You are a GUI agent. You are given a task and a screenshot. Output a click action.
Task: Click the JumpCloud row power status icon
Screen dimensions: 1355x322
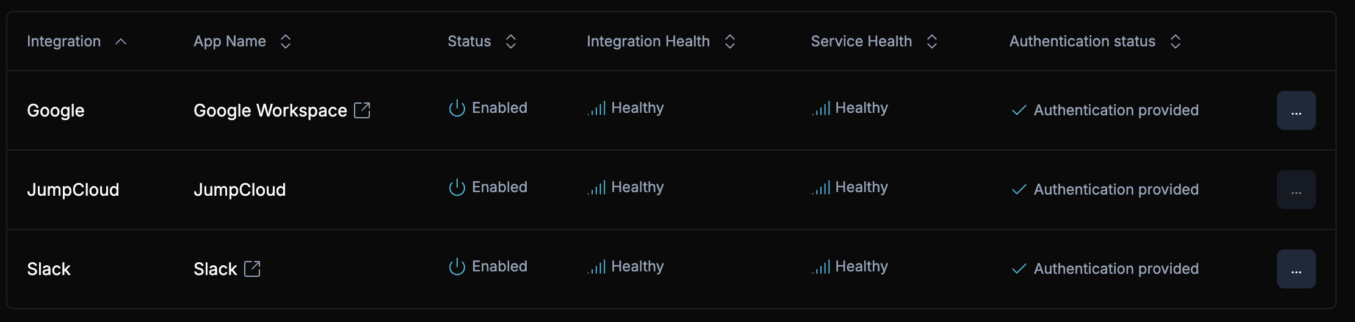tap(457, 187)
